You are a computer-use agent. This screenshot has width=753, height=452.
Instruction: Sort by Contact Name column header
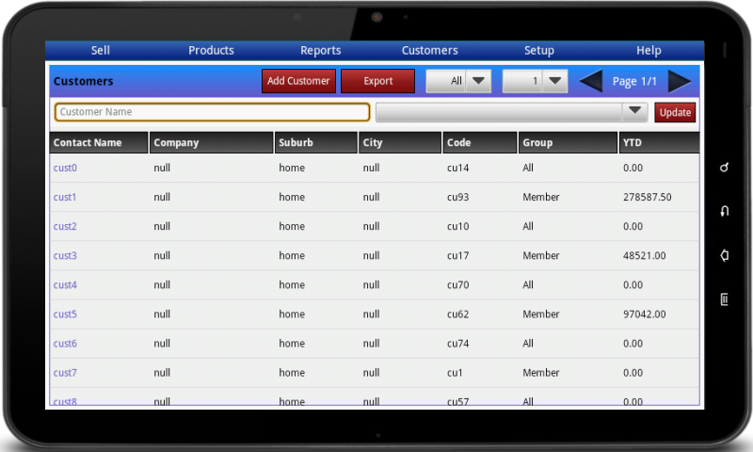99,142
